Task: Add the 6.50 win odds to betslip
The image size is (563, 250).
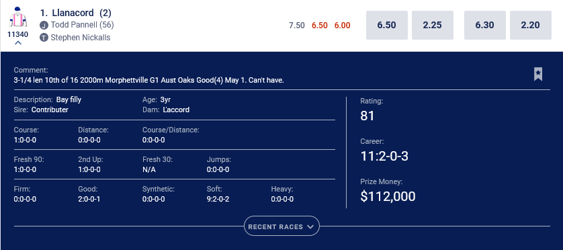Action: coord(387,25)
